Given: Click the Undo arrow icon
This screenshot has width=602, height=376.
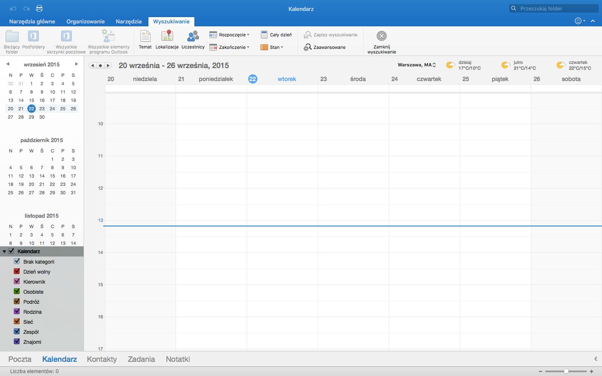Looking at the screenshot, I should 13,8.
